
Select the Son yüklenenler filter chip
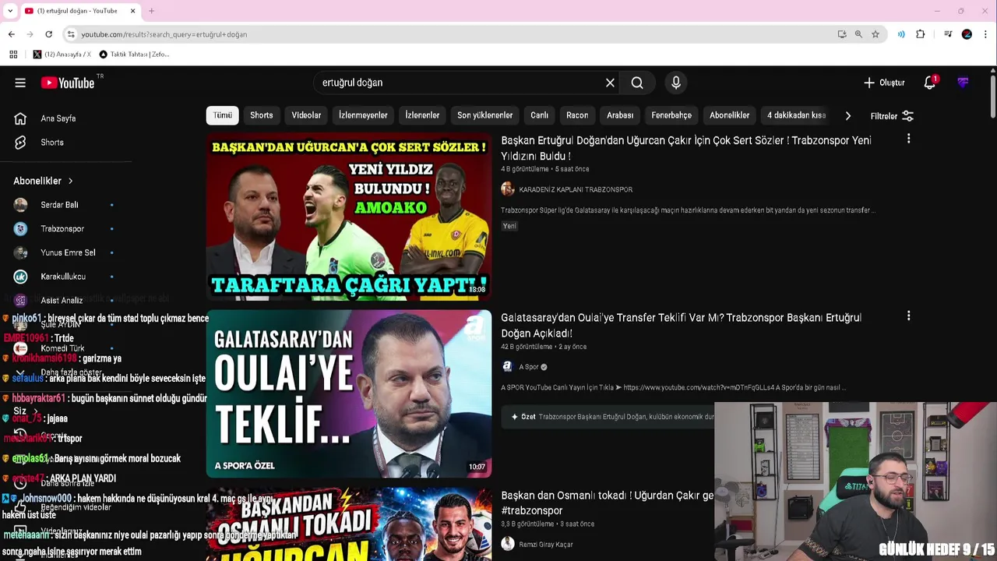484,115
